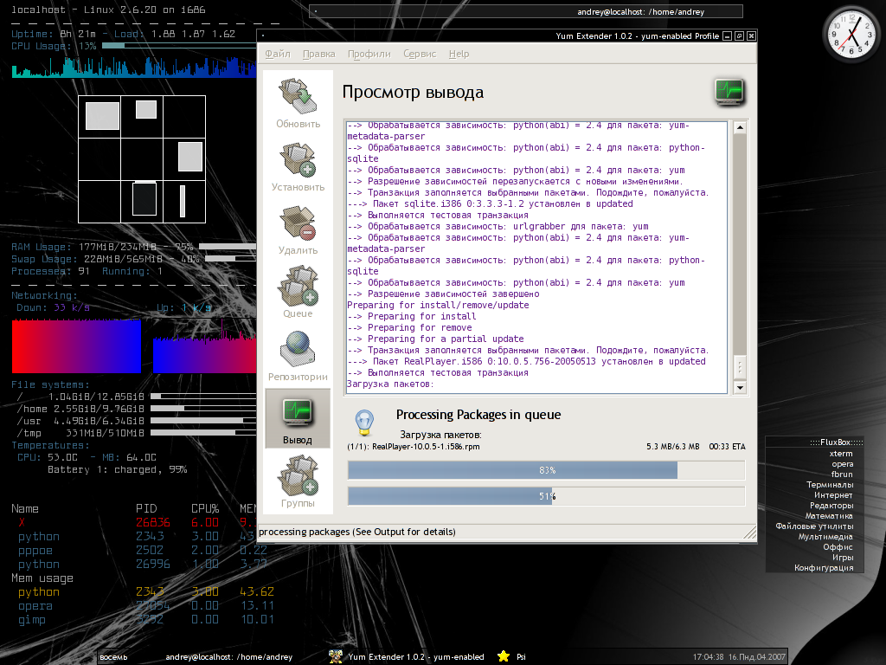The width and height of the screenshot is (886, 665).
Task: Click the status bar "processing packages" message
Action: (357, 532)
